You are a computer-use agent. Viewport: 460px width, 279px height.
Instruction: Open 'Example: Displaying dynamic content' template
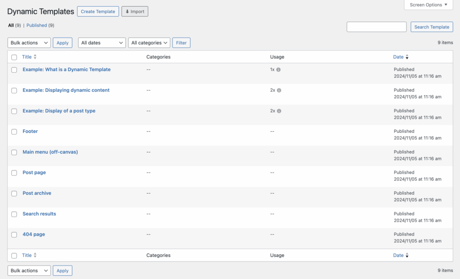[66, 90]
